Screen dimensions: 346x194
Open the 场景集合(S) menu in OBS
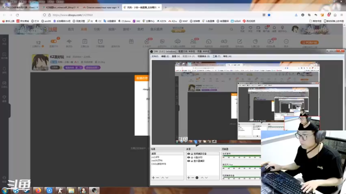[203, 56]
